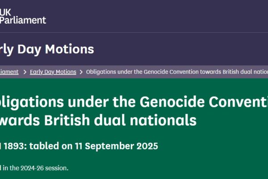Click the breadcrumb chevron after Parliament link
Image resolution: width=268 pixels, height=179 pixels.
tap(25, 72)
